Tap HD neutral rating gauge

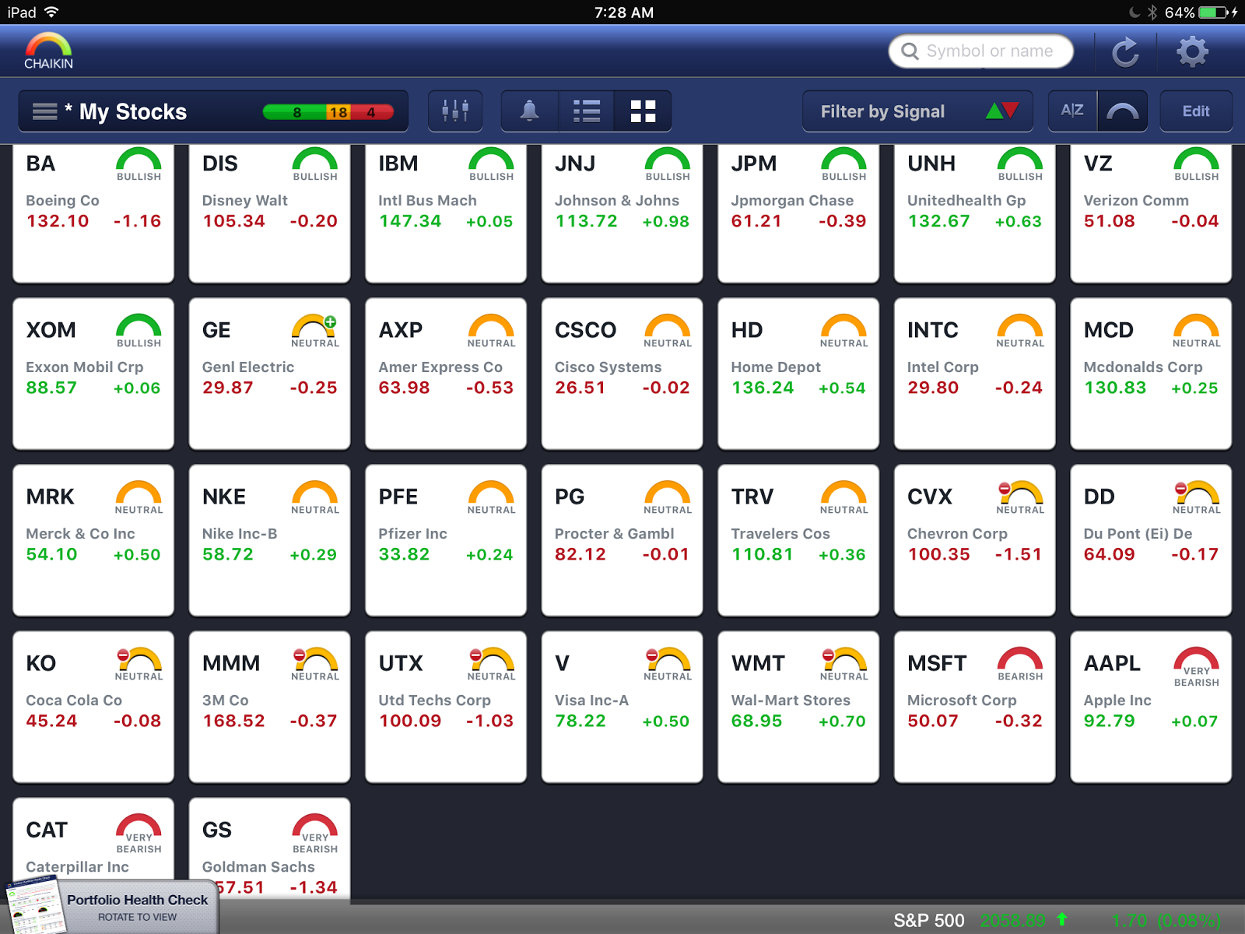(x=844, y=331)
